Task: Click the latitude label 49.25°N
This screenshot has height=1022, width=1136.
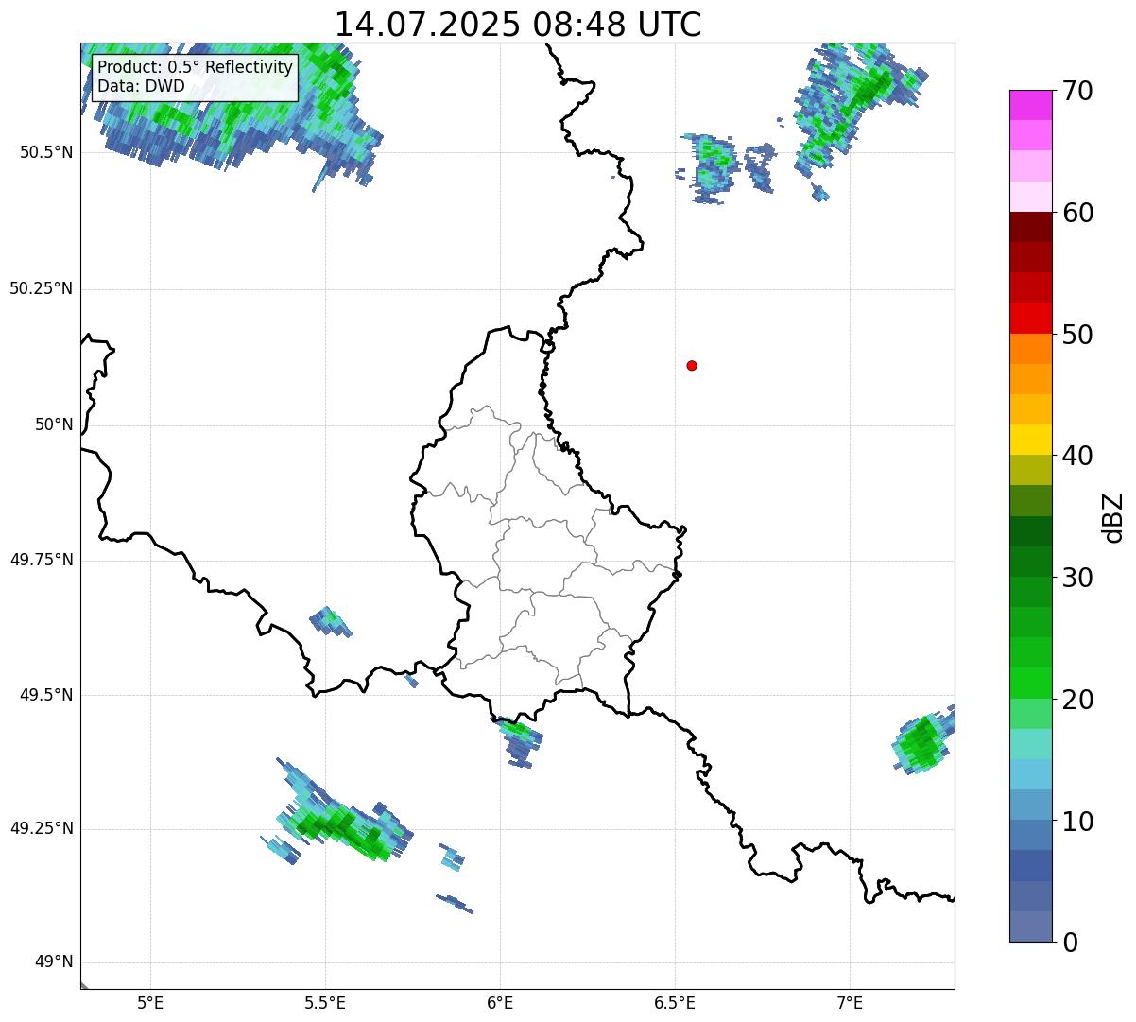Action: coord(41,828)
